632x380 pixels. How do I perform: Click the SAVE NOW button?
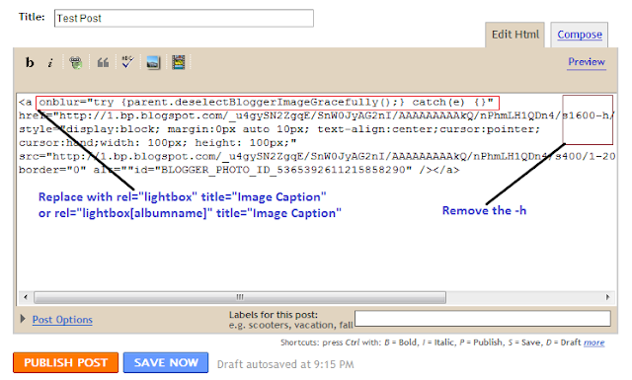[166, 362]
